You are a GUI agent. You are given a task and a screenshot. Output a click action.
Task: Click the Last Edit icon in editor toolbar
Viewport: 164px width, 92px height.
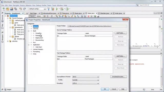coord(45,16)
